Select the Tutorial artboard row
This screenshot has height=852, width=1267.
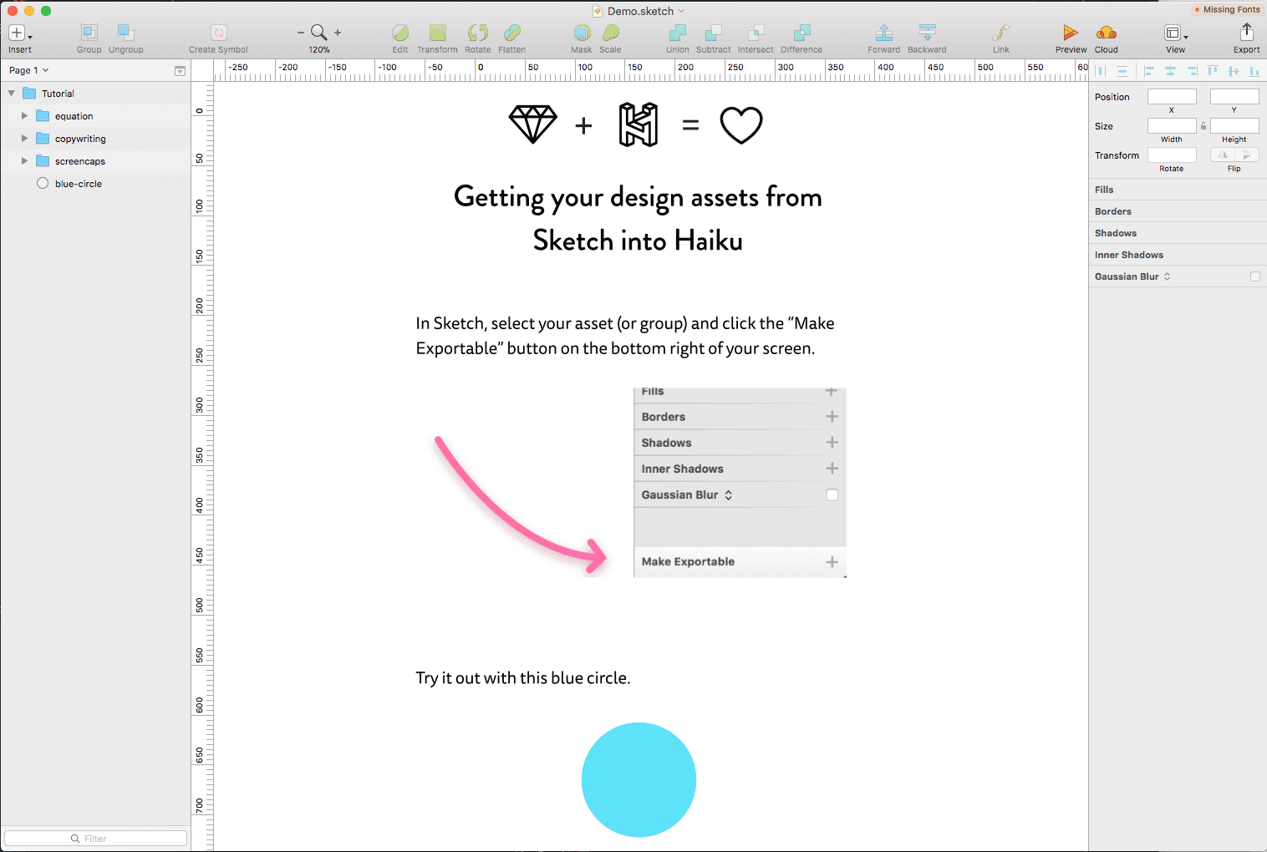click(x=95, y=94)
